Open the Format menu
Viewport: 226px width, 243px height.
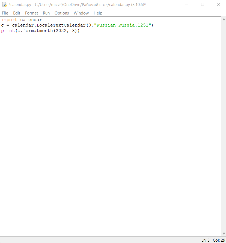(x=31, y=13)
